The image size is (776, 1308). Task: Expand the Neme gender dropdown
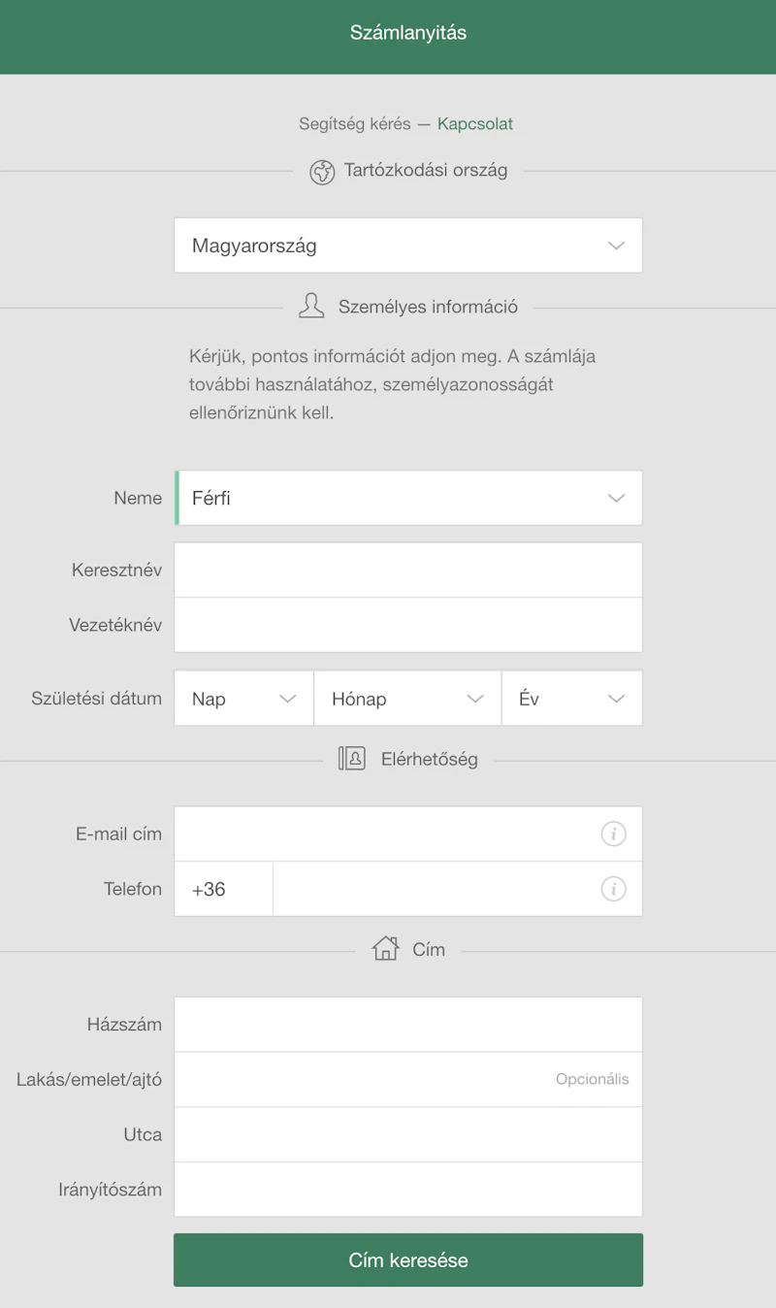click(407, 498)
